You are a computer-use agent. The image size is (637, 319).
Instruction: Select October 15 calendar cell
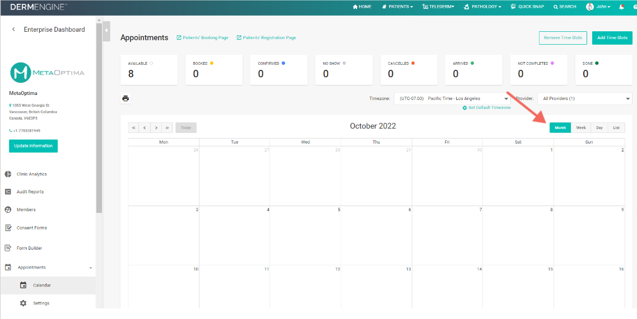pyautogui.click(x=518, y=287)
